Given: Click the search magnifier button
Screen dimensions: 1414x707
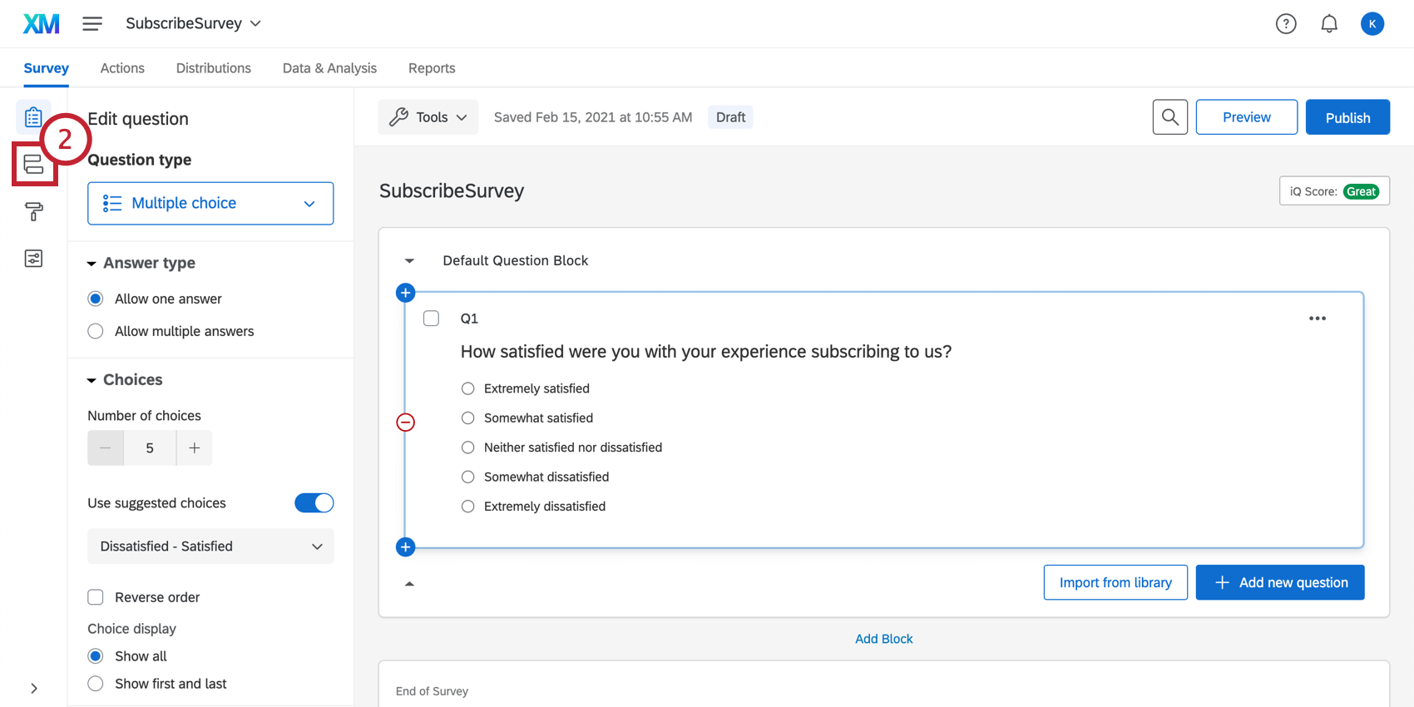Looking at the screenshot, I should [x=1169, y=117].
